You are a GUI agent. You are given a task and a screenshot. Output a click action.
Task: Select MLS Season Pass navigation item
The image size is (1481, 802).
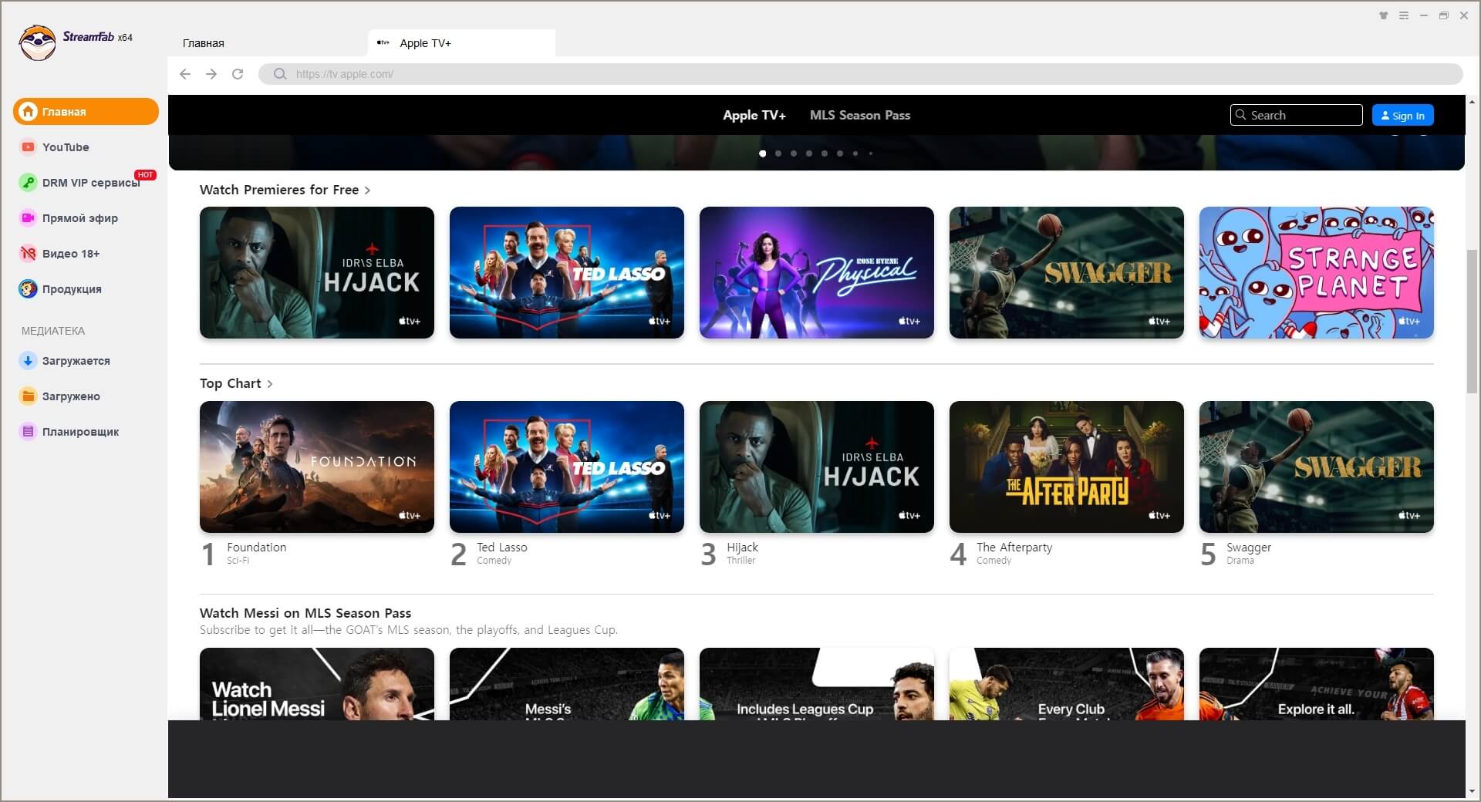click(860, 115)
